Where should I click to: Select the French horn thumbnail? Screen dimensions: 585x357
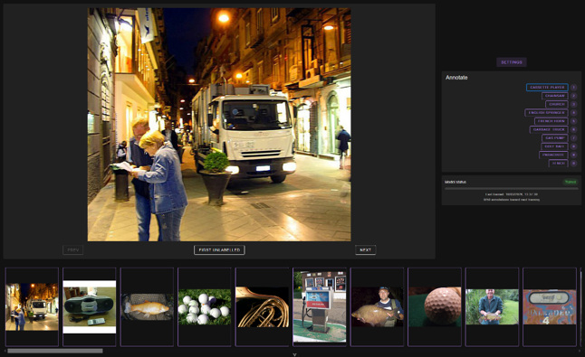click(262, 306)
